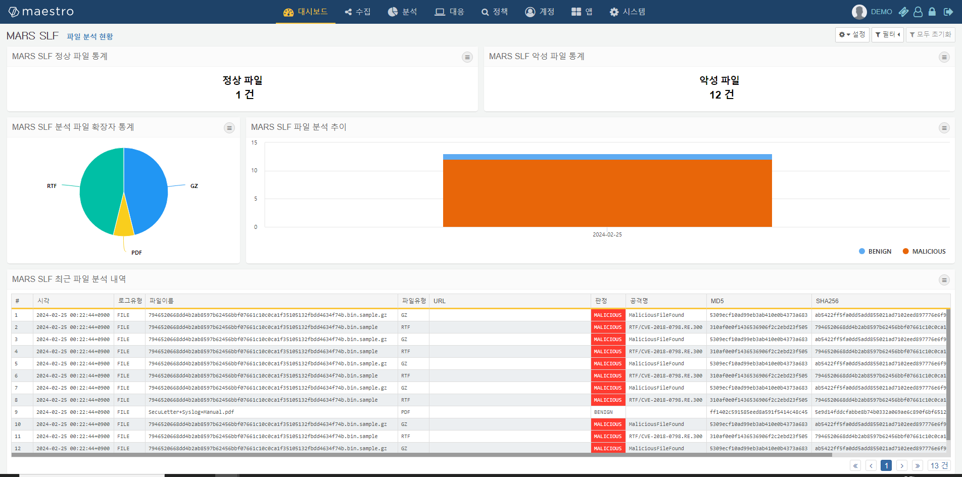962x477 pixels.
Task: Click the MALICIOUS badge in row 1
Action: click(608, 315)
